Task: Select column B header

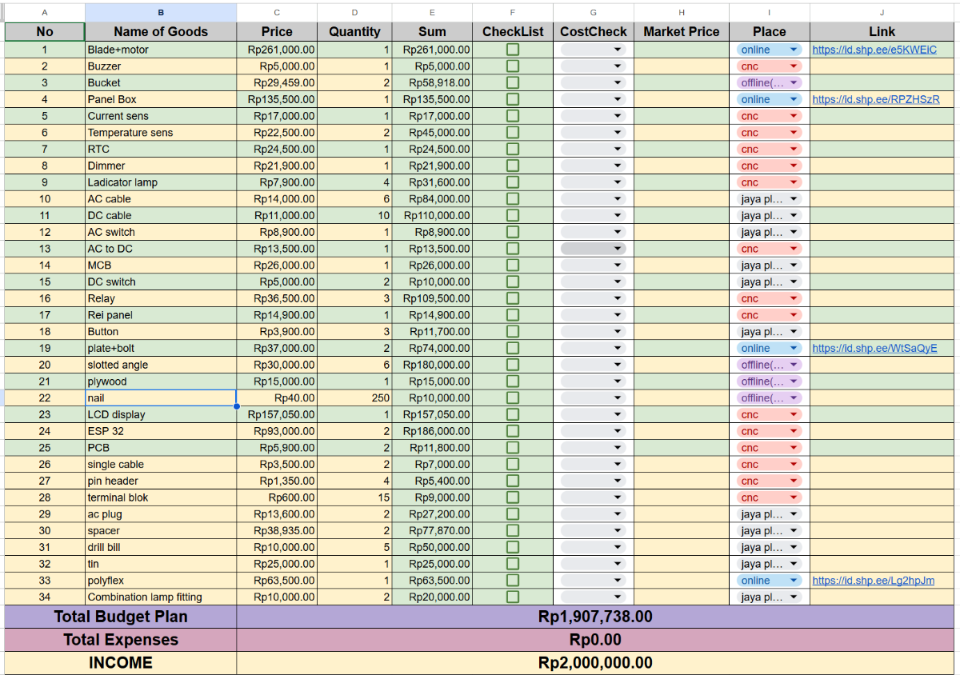Action: tap(161, 13)
